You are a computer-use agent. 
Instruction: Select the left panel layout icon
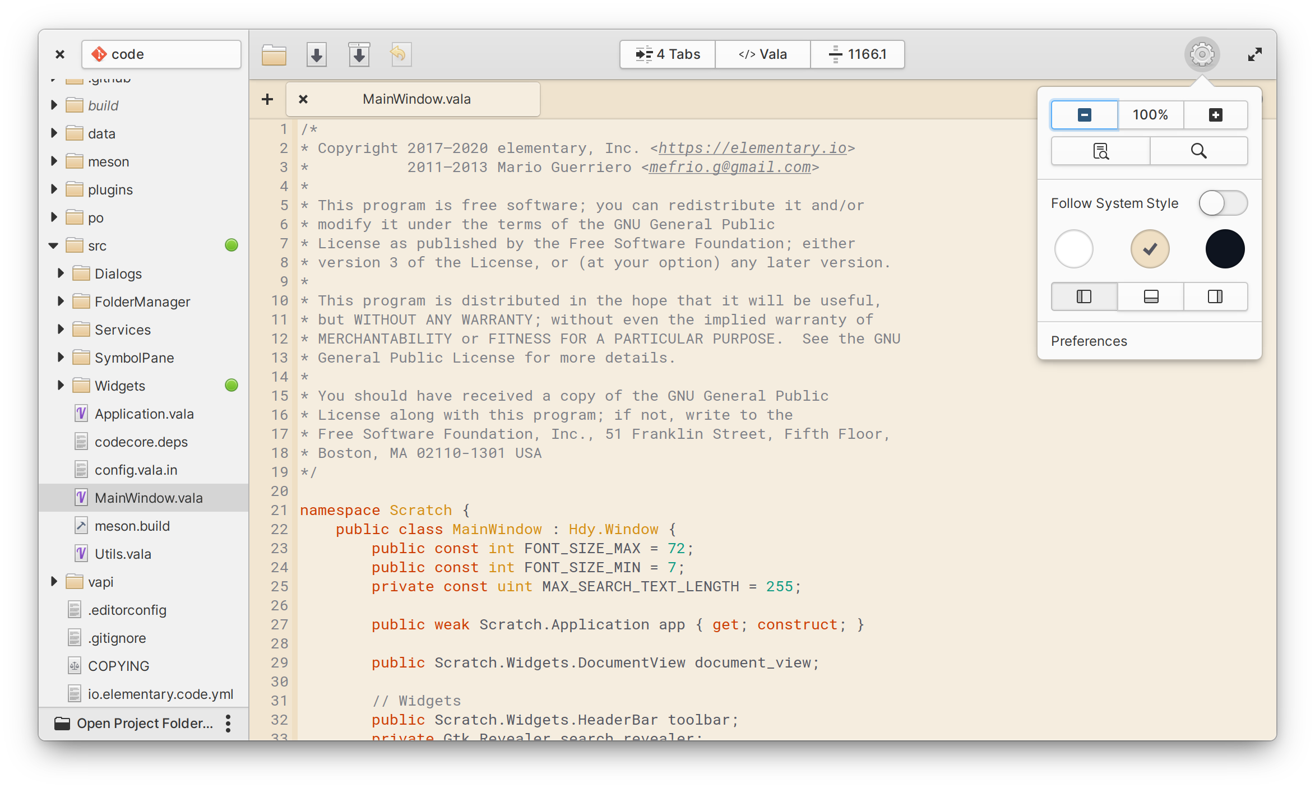click(x=1084, y=295)
